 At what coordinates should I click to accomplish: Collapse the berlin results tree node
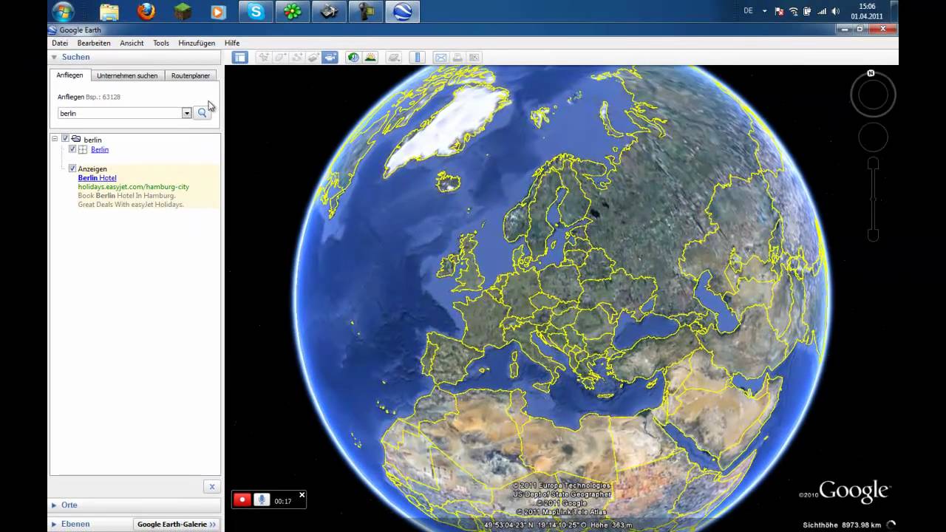pos(55,138)
